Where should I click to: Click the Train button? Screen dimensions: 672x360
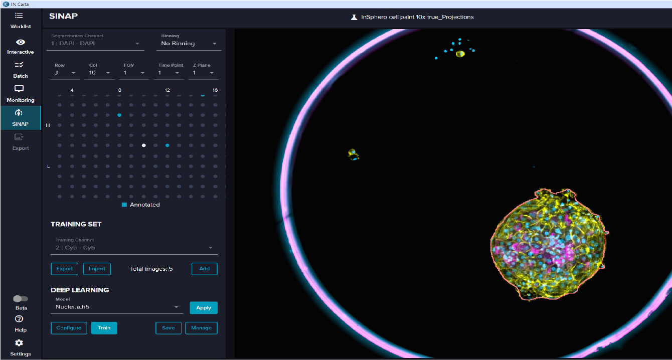pos(104,328)
